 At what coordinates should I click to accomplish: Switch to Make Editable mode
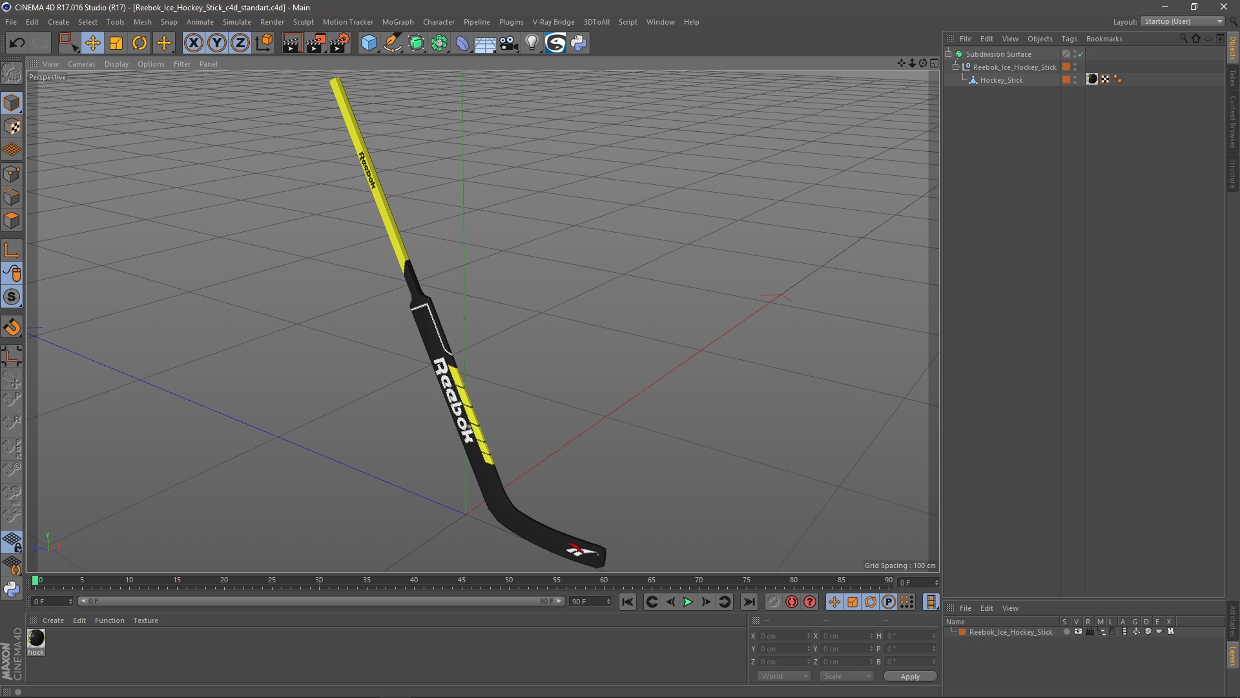coord(12,74)
